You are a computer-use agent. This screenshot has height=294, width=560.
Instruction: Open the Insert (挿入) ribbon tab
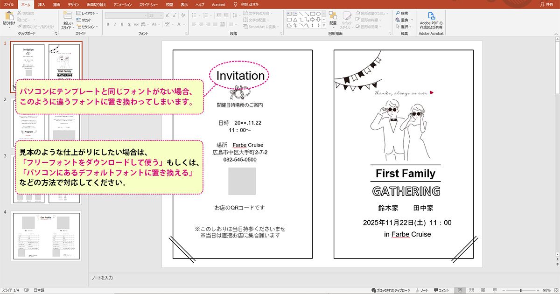tap(42, 4)
